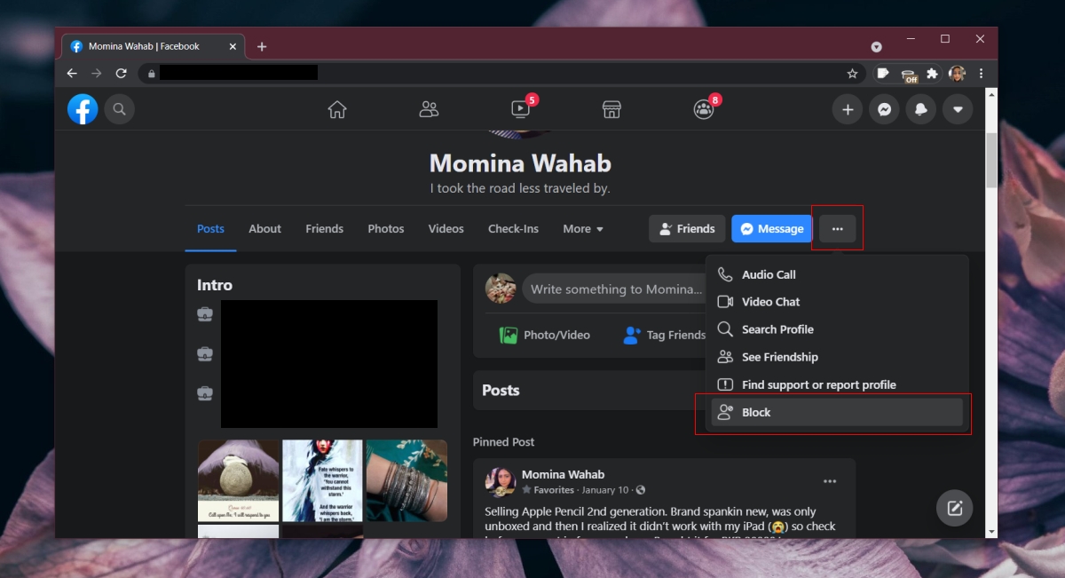Screen dimensions: 1065x578
Task: Select Video Chat from the menu
Action: tap(837, 302)
